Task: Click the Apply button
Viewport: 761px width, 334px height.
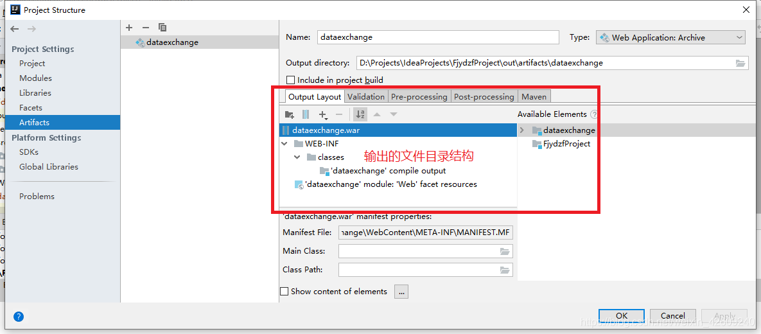Action: click(724, 316)
